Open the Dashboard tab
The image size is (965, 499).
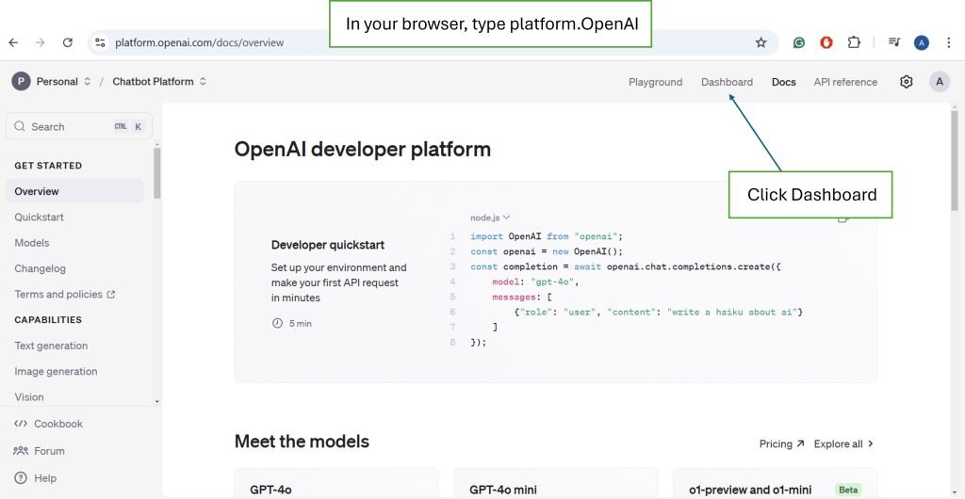click(x=727, y=82)
